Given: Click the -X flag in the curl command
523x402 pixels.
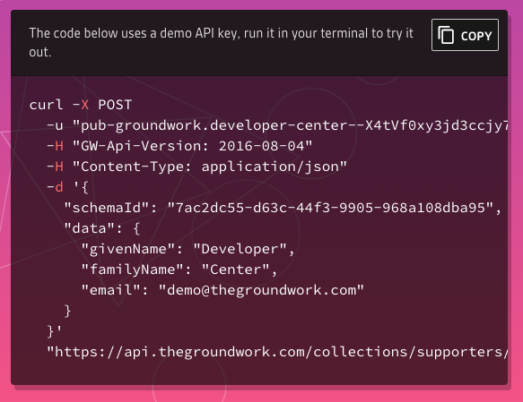Looking at the screenshot, I should [x=81, y=105].
